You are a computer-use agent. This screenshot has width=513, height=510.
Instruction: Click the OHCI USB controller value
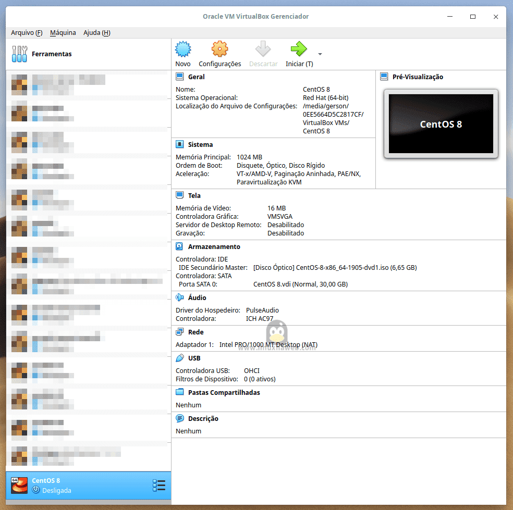coord(252,371)
